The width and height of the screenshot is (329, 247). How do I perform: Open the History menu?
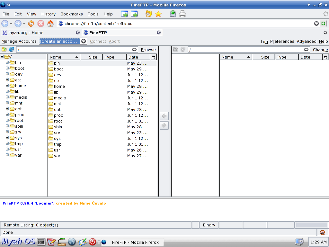point(49,14)
